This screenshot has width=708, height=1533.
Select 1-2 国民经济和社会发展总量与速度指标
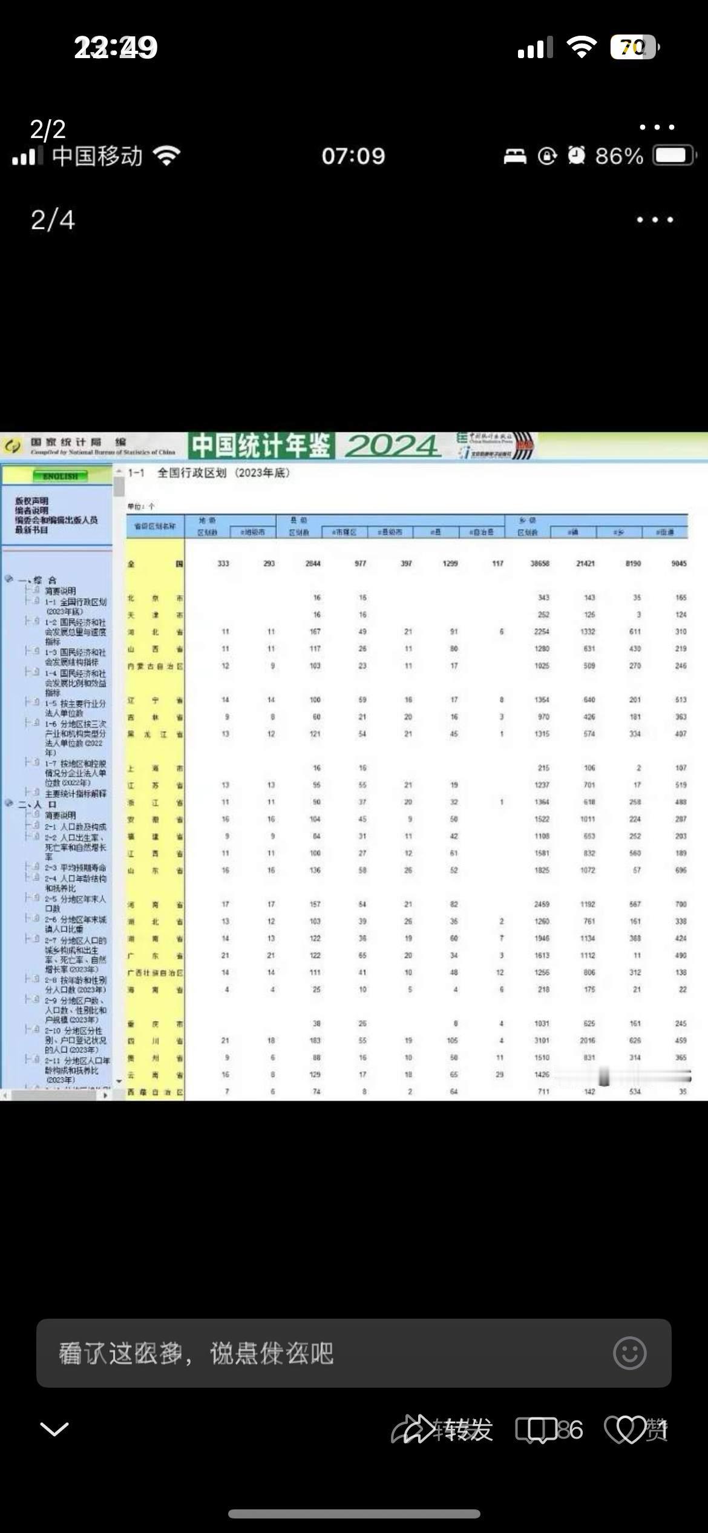(76, 631)
